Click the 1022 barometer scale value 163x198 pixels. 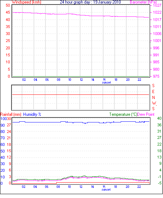click(x=157, y=12)
